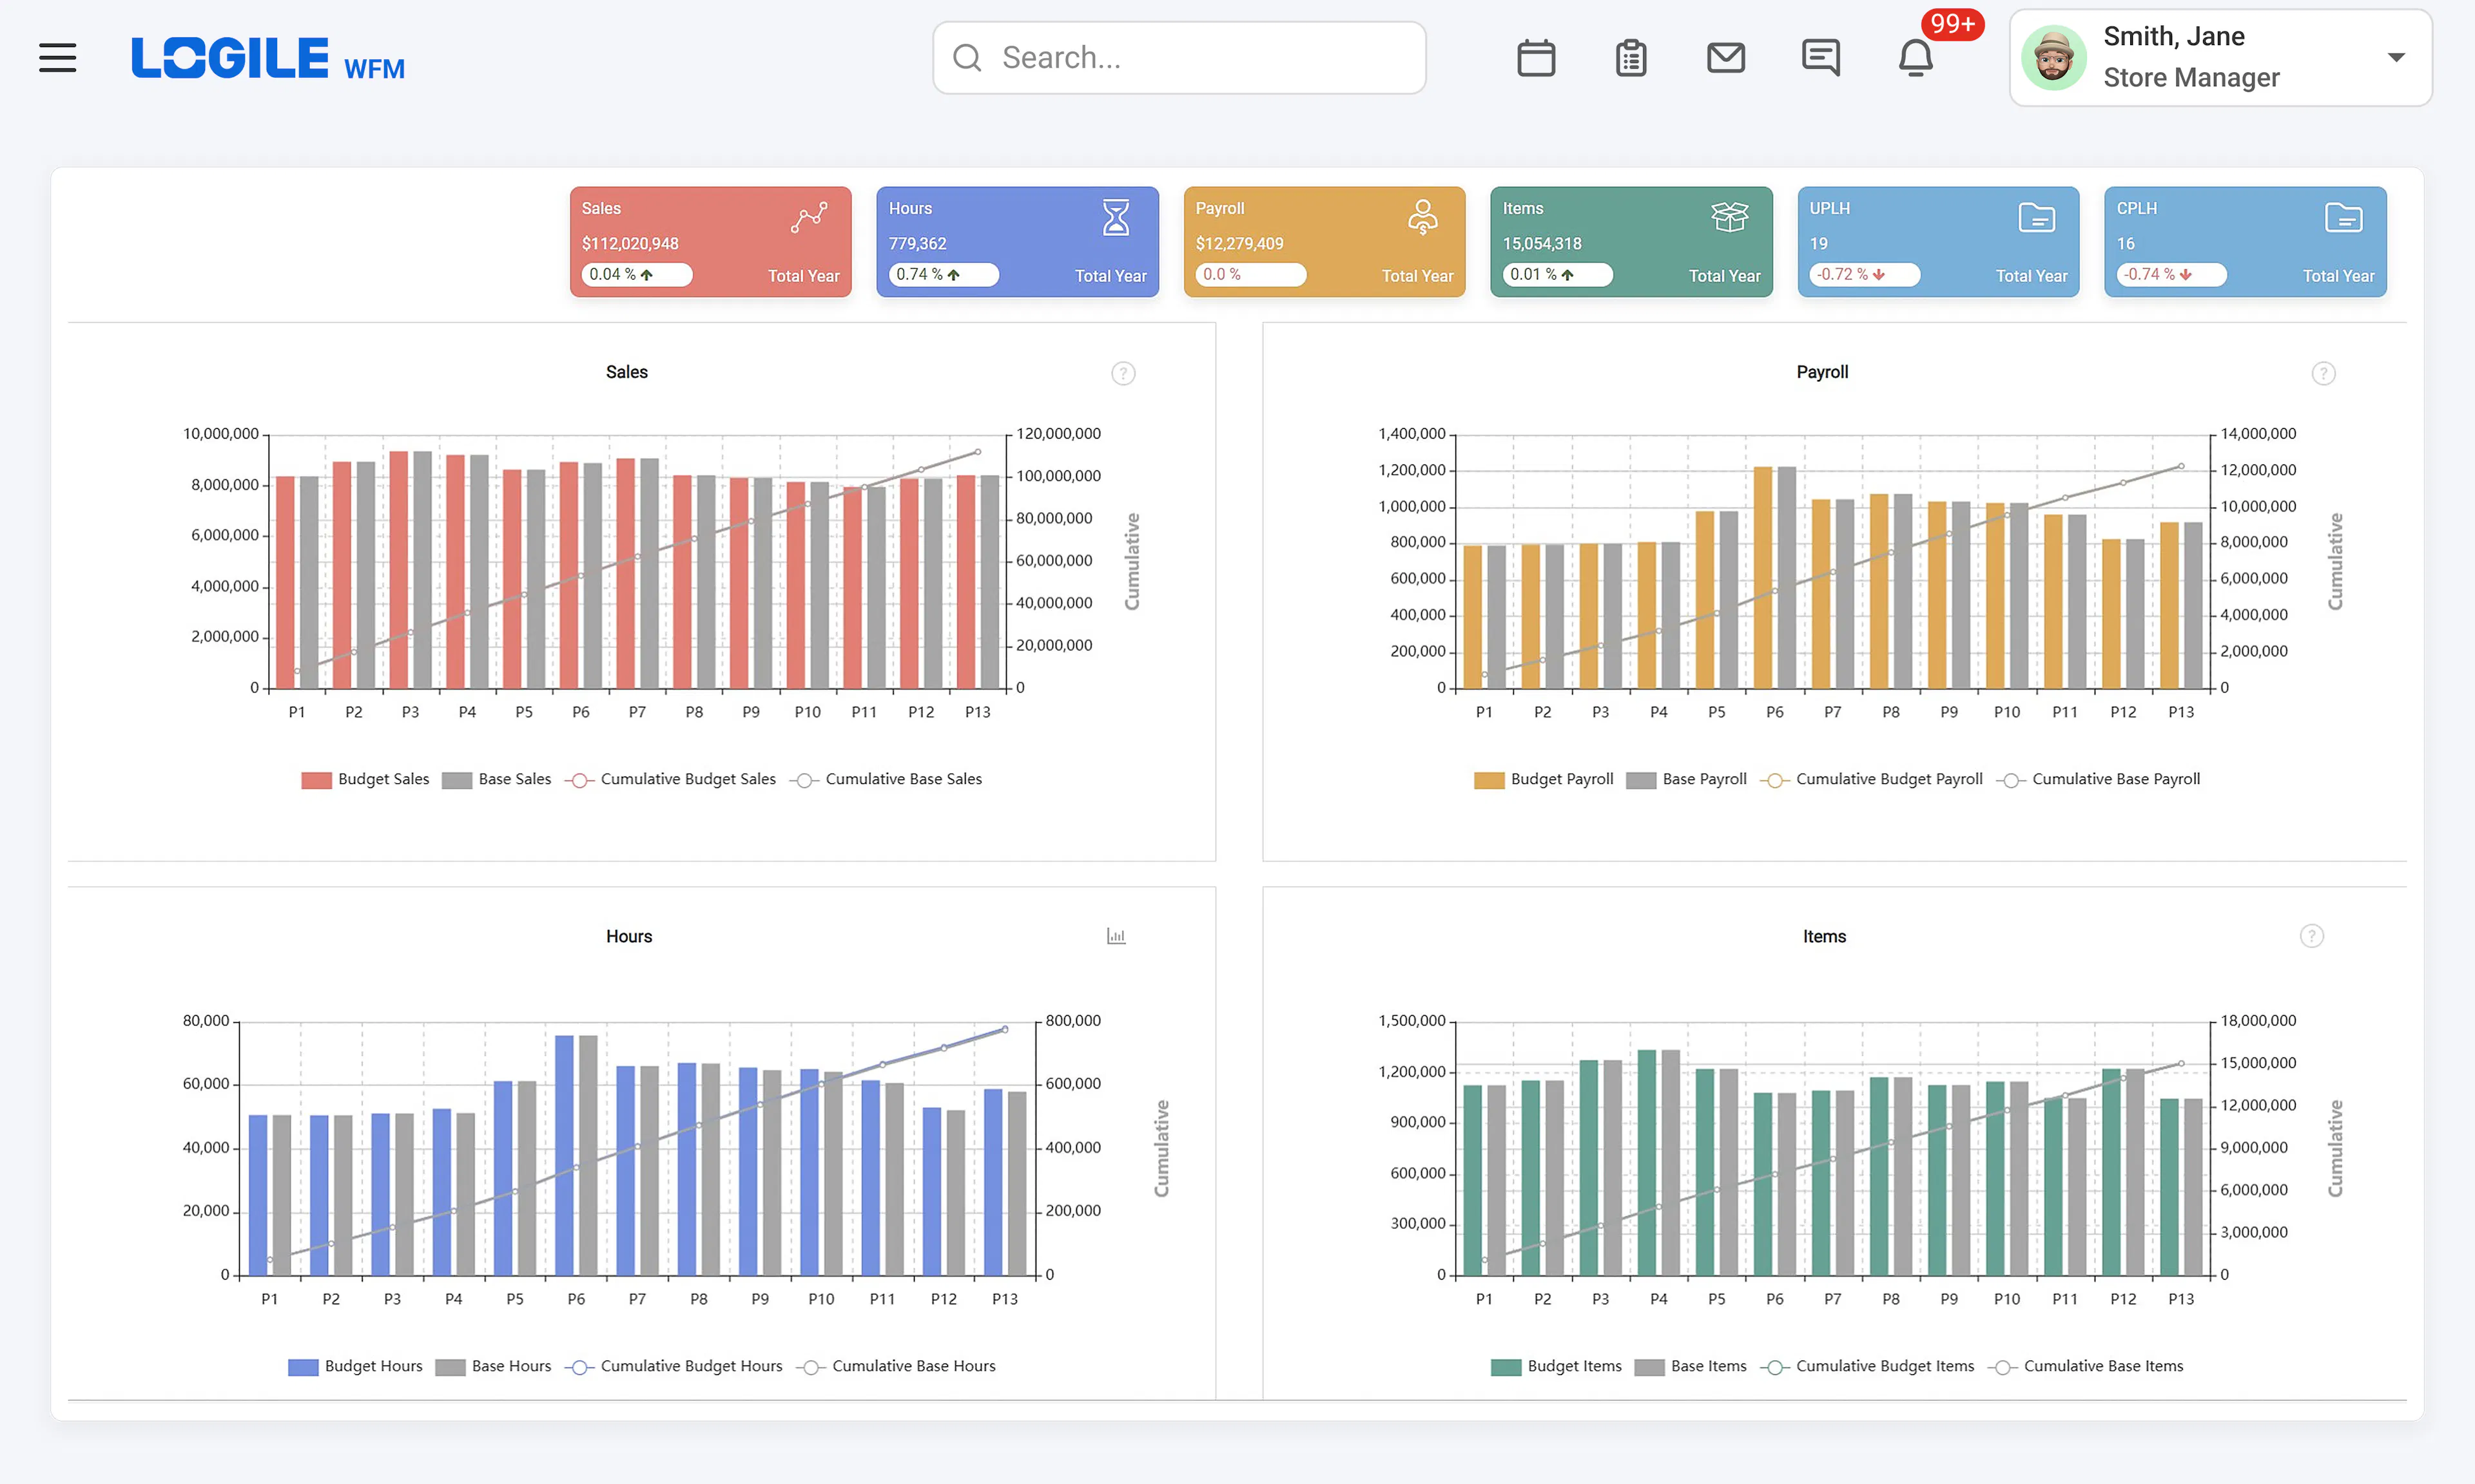Click the Jane Smith avatar image
Viewport: 2475px width, 1484px height.
click(x=2053, y=57)
